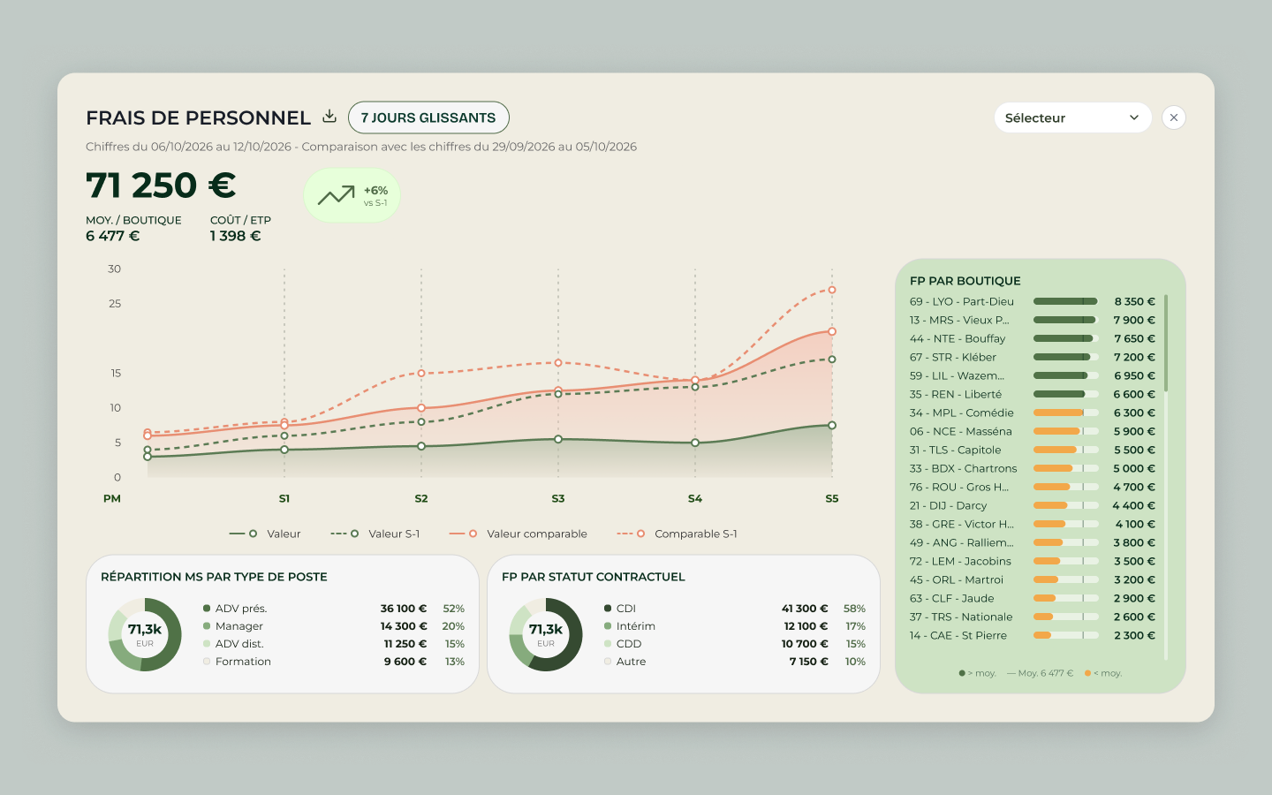
Task: Select the 63 - CLF - Jaude boutique
Action: [1033, 598]
